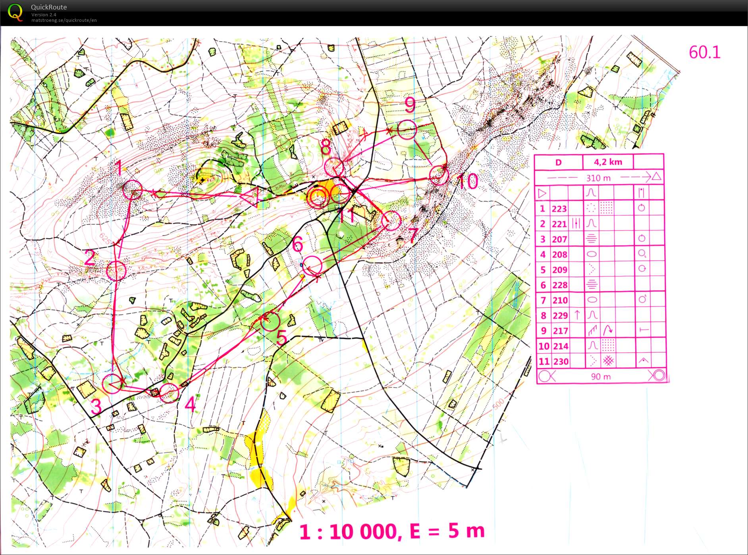Image resolution: width=748 pixels, height=555 pixels.
Task: Click the horizontal lines symbol in row 6
Action: [x=592, y=284]
